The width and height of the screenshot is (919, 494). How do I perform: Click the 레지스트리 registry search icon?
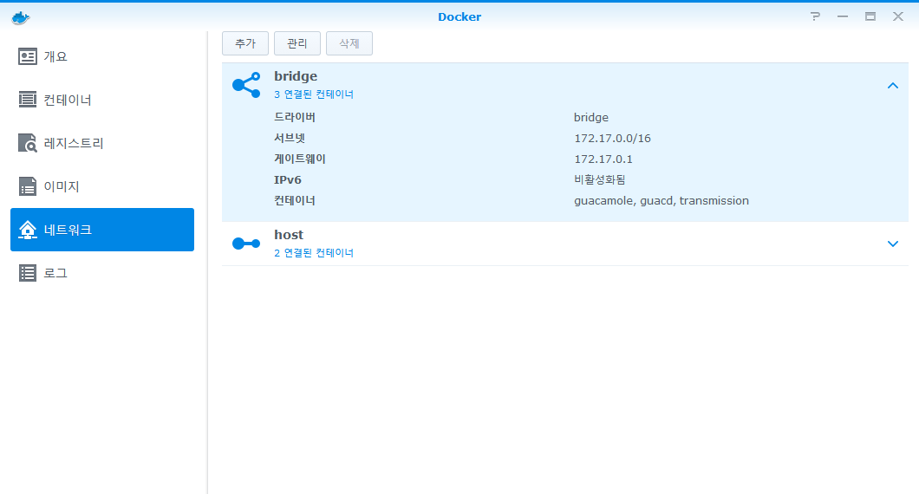click(28, 143)
